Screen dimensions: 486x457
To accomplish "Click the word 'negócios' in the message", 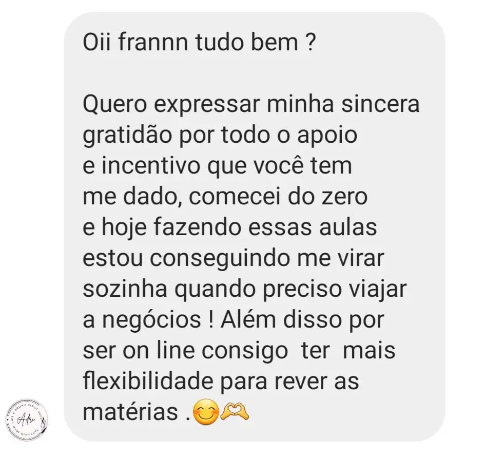I will 151,320.
